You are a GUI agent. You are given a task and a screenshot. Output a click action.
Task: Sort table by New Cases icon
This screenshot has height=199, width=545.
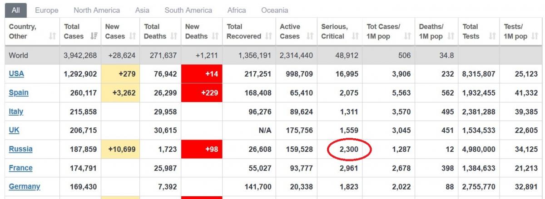pyautogui.click(x=133, y=36)
